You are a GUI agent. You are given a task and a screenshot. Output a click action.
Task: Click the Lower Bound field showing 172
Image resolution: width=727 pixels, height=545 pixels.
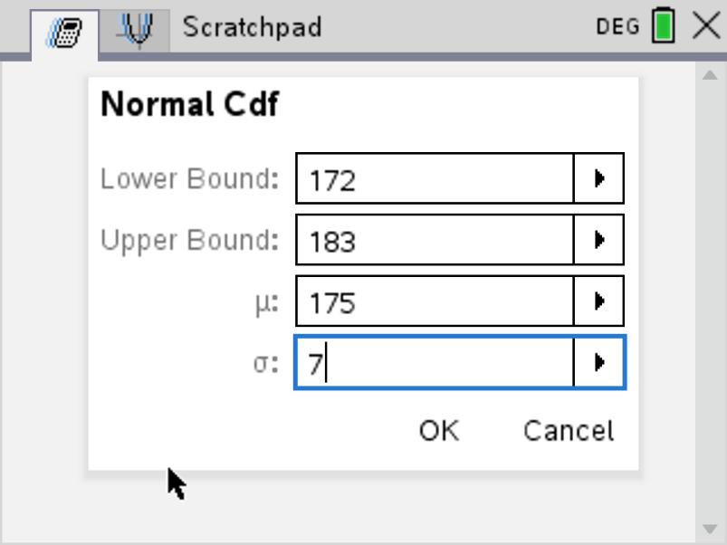pos(435,179)
